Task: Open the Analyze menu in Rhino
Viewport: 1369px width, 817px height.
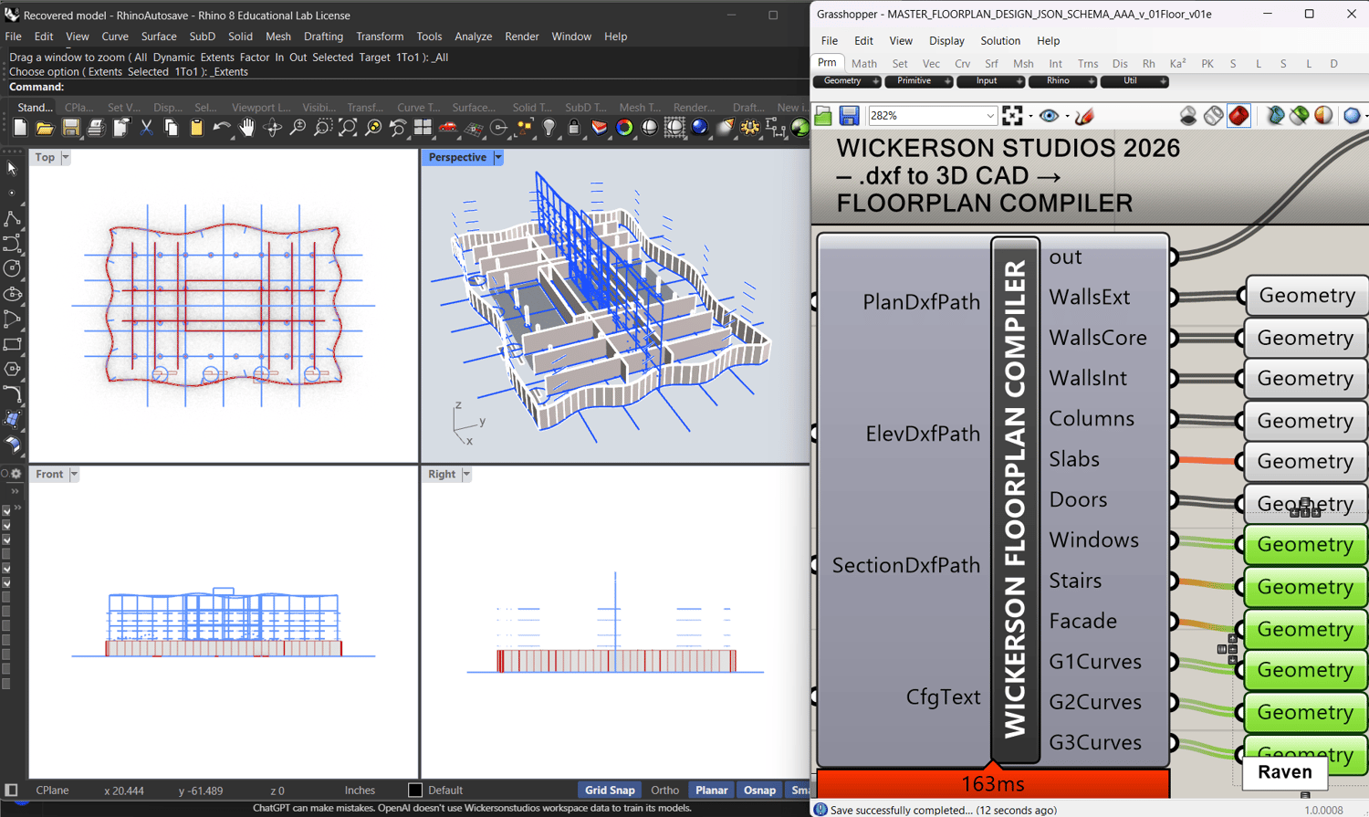Action: pos(473,37)
